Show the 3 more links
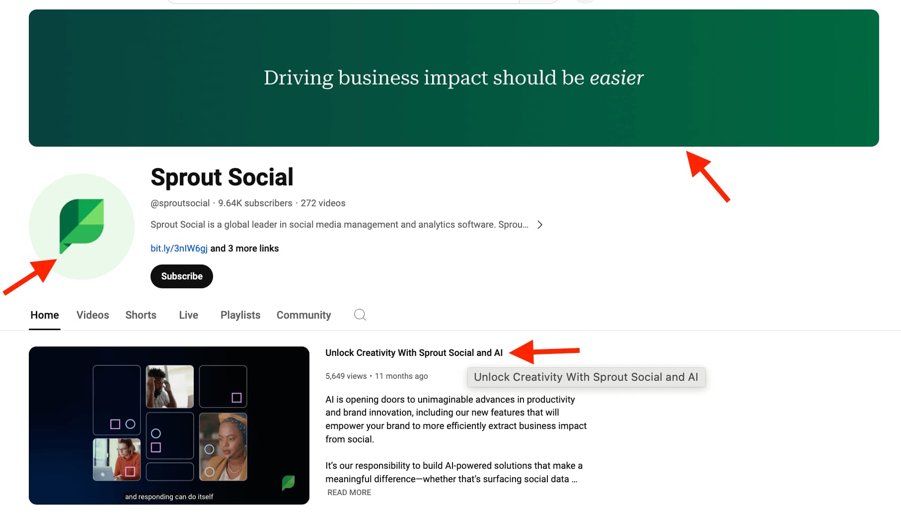The width and height of the screenshot is (901, 520). [244, 248]
